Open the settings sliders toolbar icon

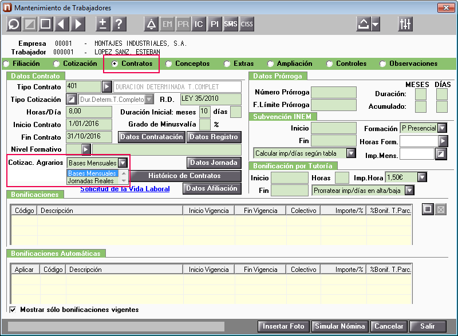[x=405, y=24]
